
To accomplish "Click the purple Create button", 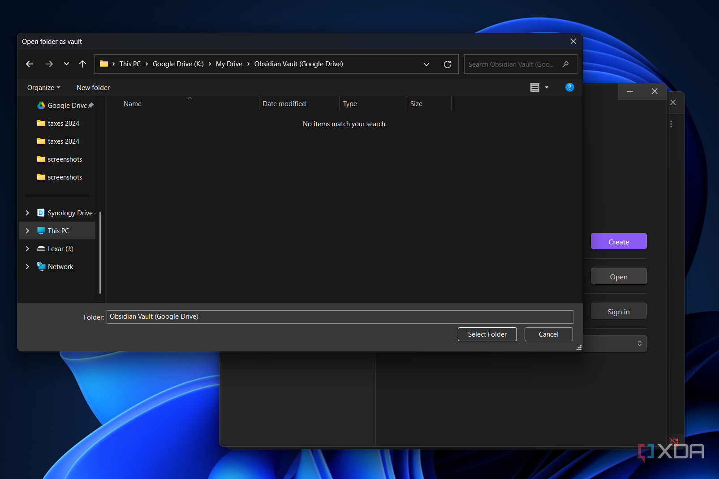I will point(618,242).
